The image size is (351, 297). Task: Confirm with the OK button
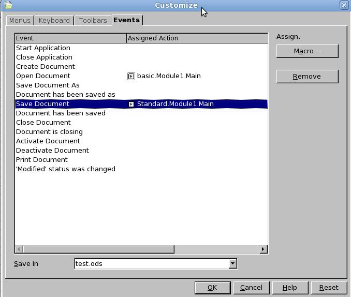pyautogui.click(x=212, y=288)
